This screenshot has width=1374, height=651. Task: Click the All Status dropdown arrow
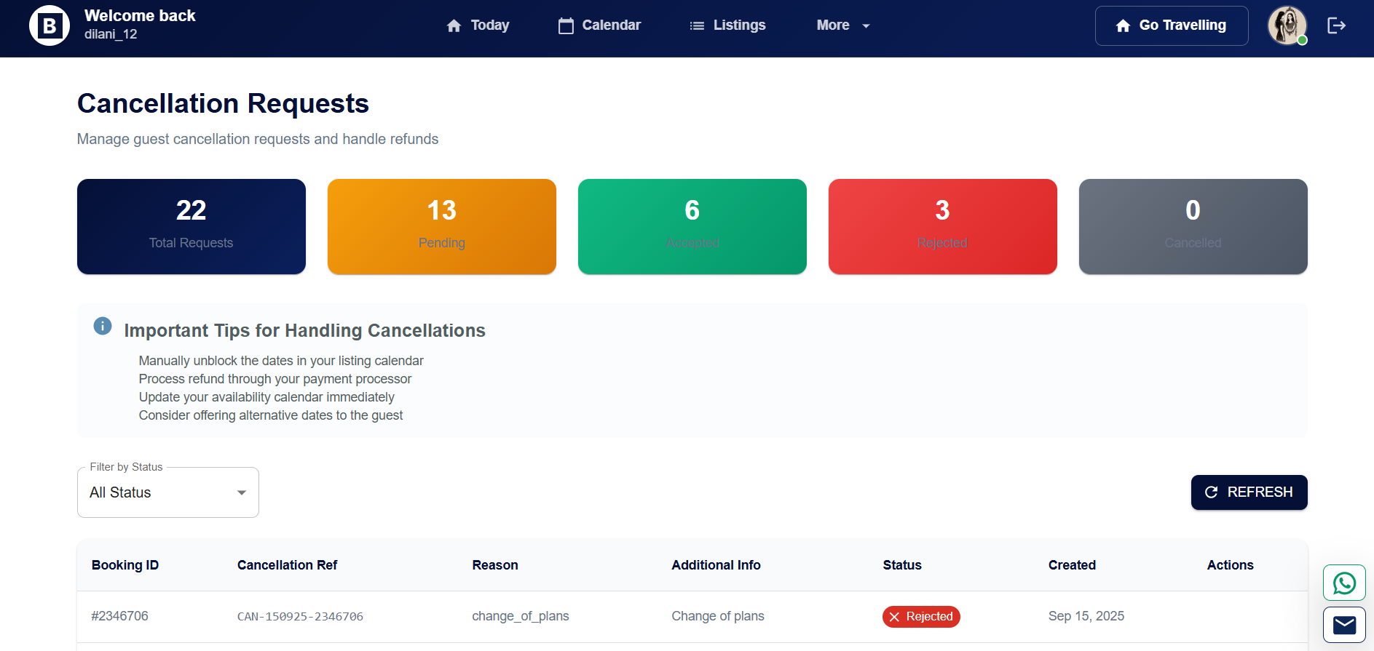click(x=242, y=492)
